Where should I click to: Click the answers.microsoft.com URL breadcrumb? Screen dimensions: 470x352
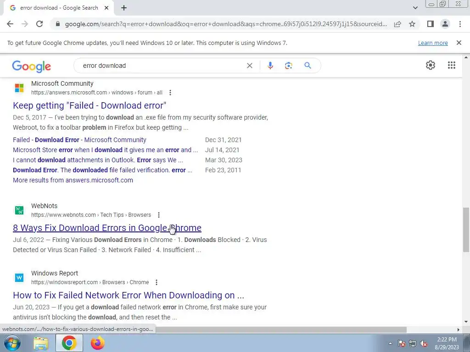tap(97, 93)
